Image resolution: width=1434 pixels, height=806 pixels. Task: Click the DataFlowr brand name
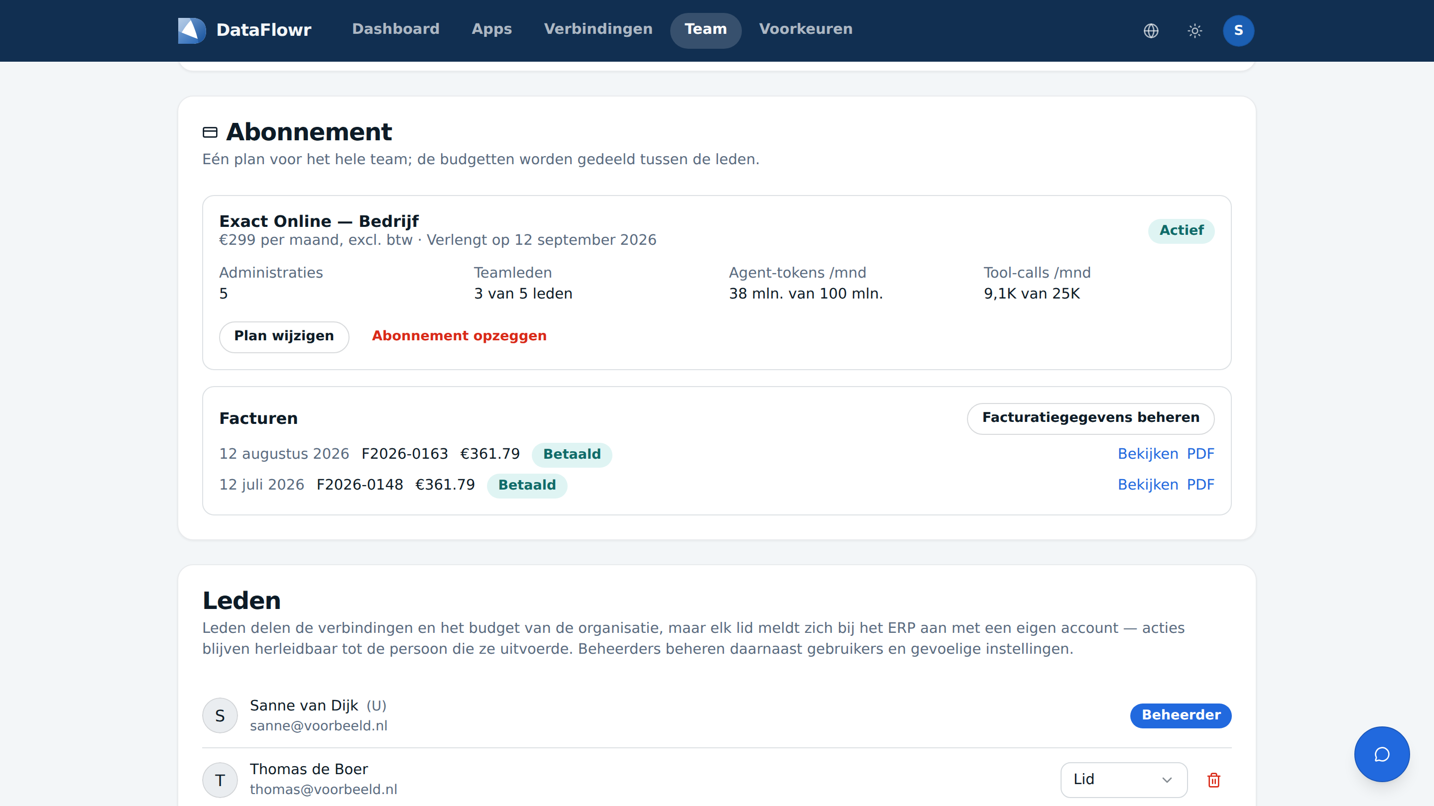pos(263,30)
